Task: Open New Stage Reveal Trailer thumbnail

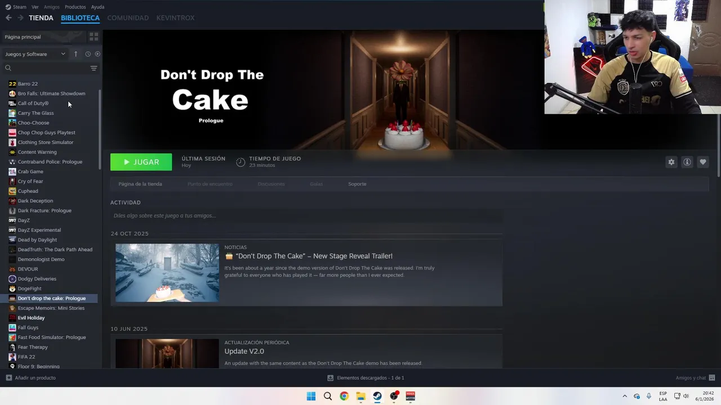Action: 167,273
